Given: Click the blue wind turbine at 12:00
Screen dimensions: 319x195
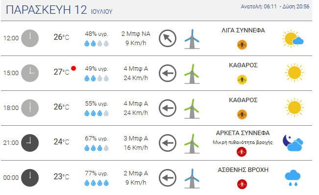Looking at the screenshot, I should pos(192,39).
